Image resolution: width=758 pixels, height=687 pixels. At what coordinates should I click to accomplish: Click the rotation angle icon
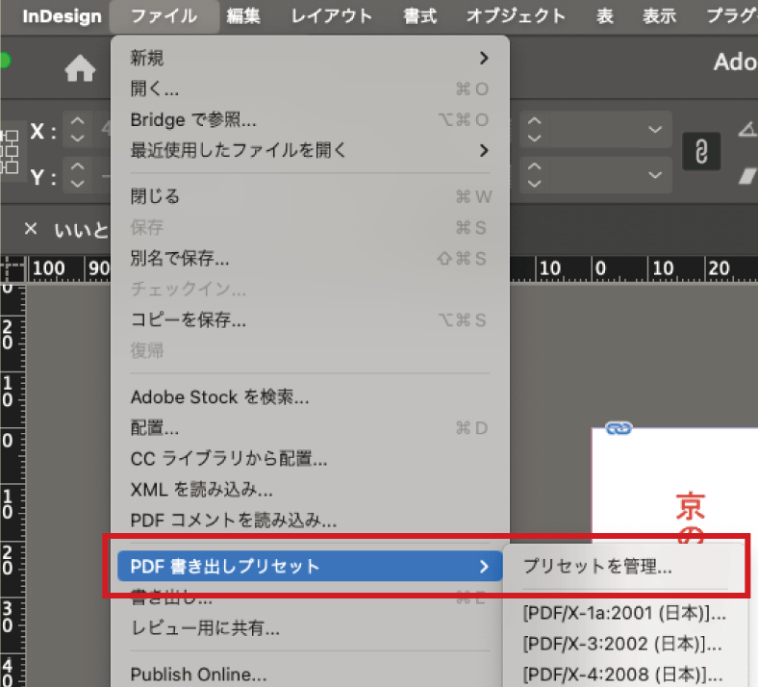click(747, 129)
